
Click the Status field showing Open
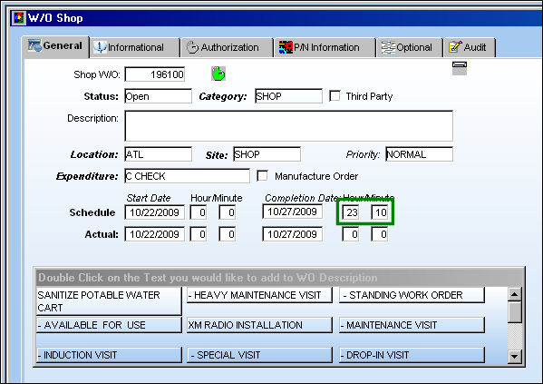[x=159, y=96]
